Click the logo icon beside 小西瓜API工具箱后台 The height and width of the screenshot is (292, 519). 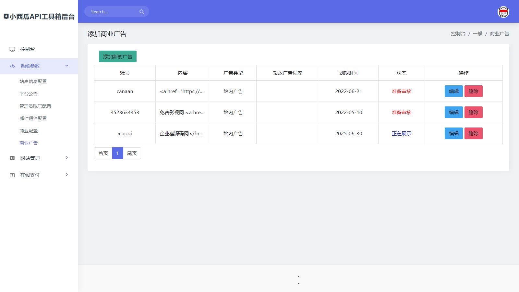tap(6, 17)
